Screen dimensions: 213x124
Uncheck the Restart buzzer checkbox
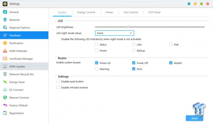[171, 63]
